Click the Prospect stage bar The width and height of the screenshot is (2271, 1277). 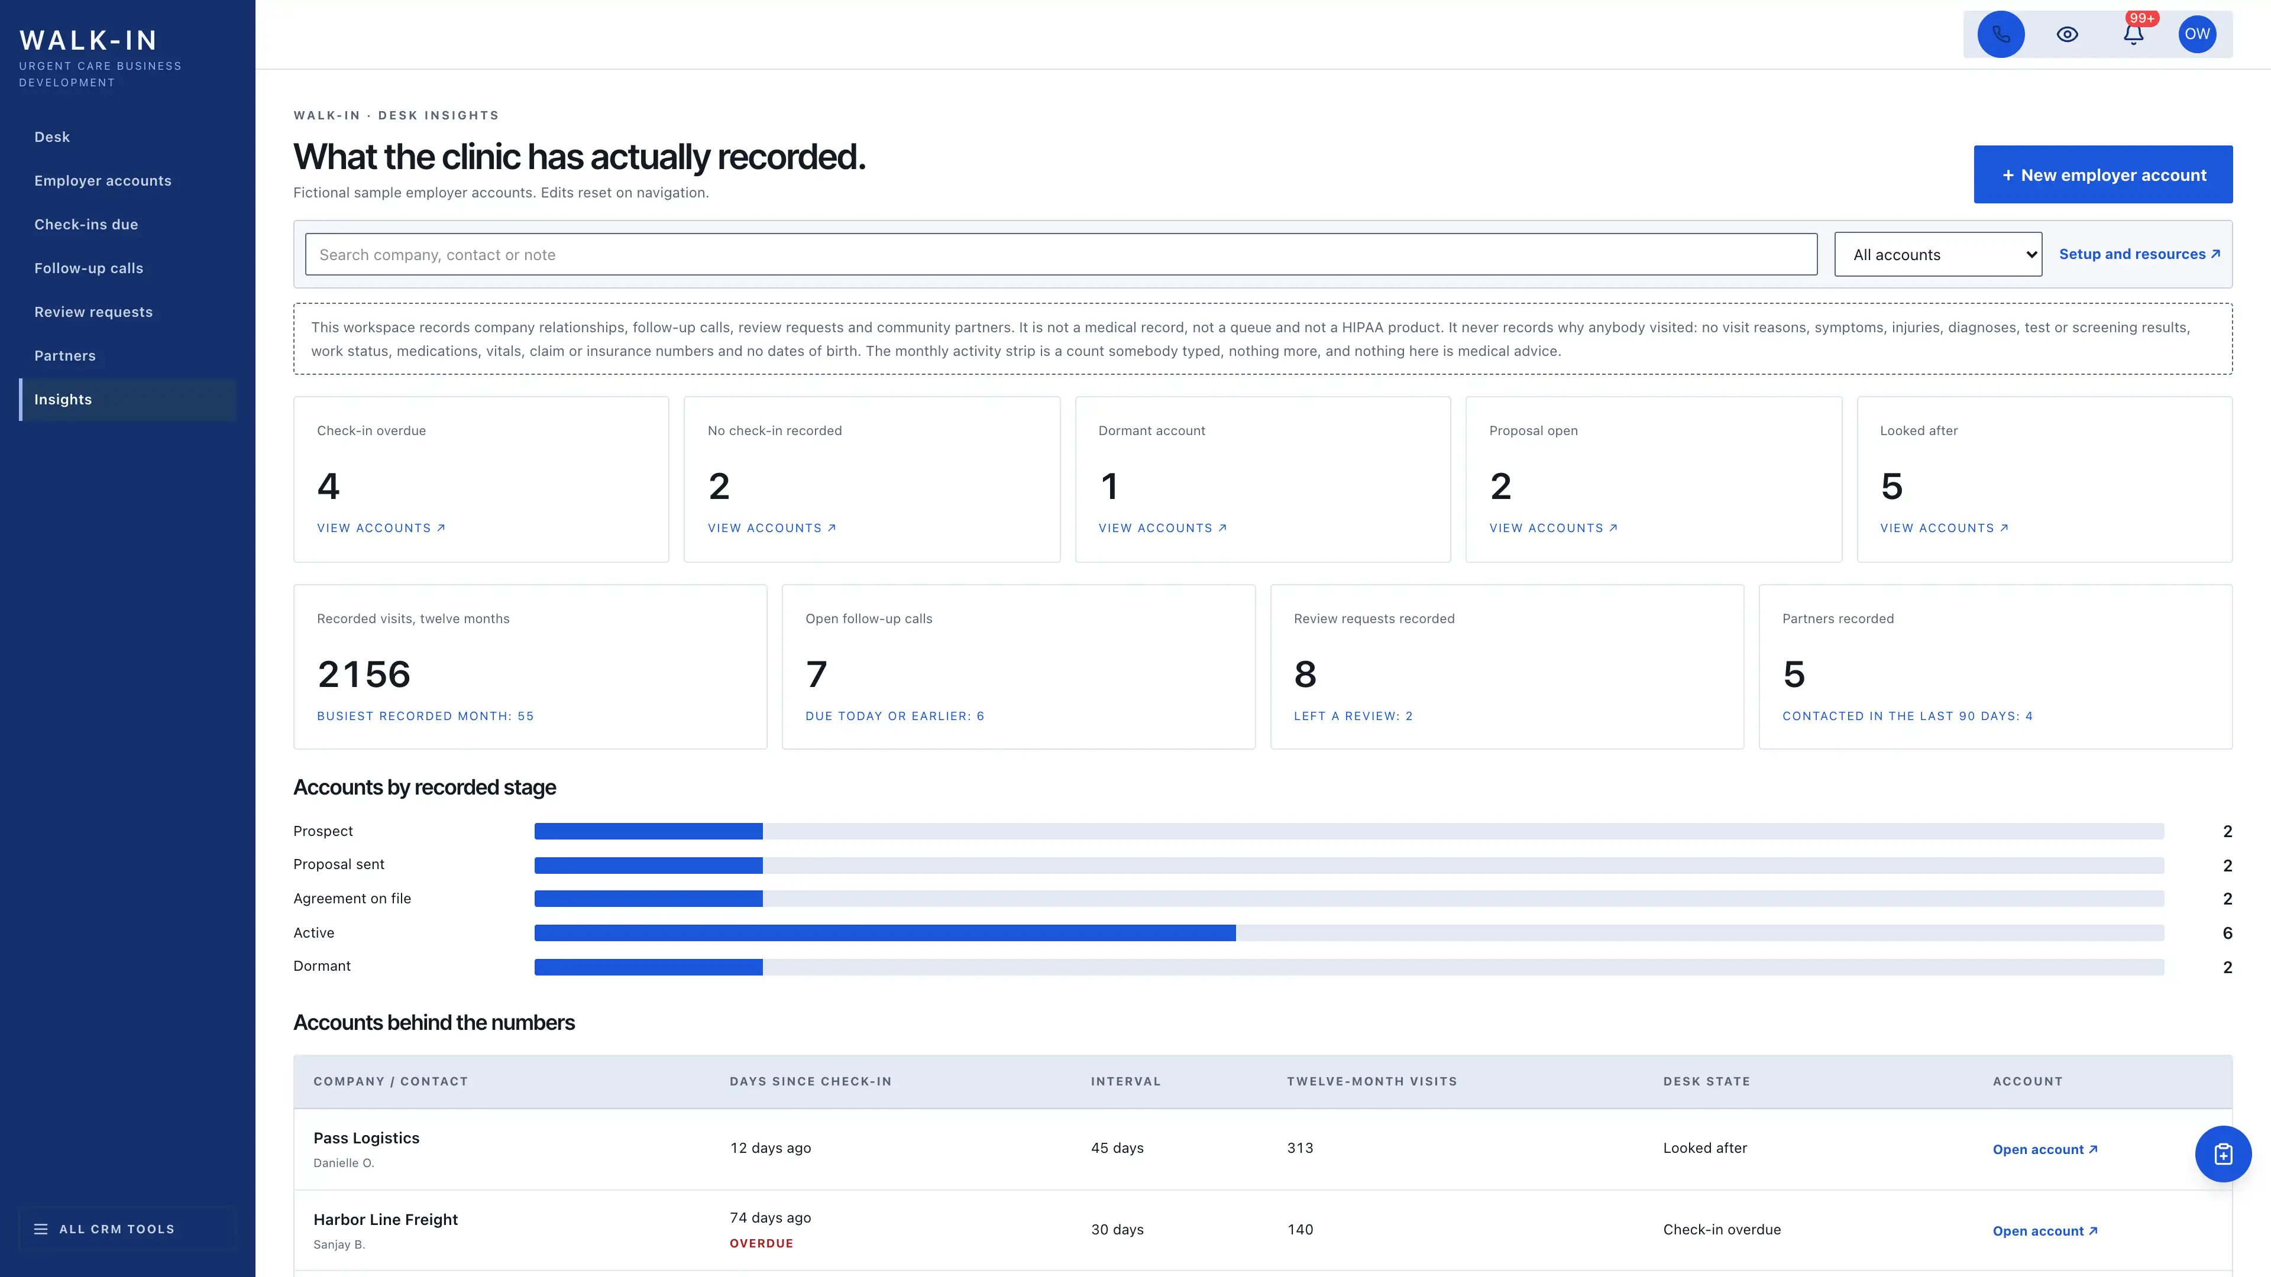tap(1349, 831)
